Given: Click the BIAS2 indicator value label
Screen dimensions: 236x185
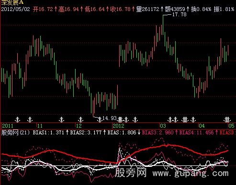Looking at the screenshot, I should (x=86, y=132).
